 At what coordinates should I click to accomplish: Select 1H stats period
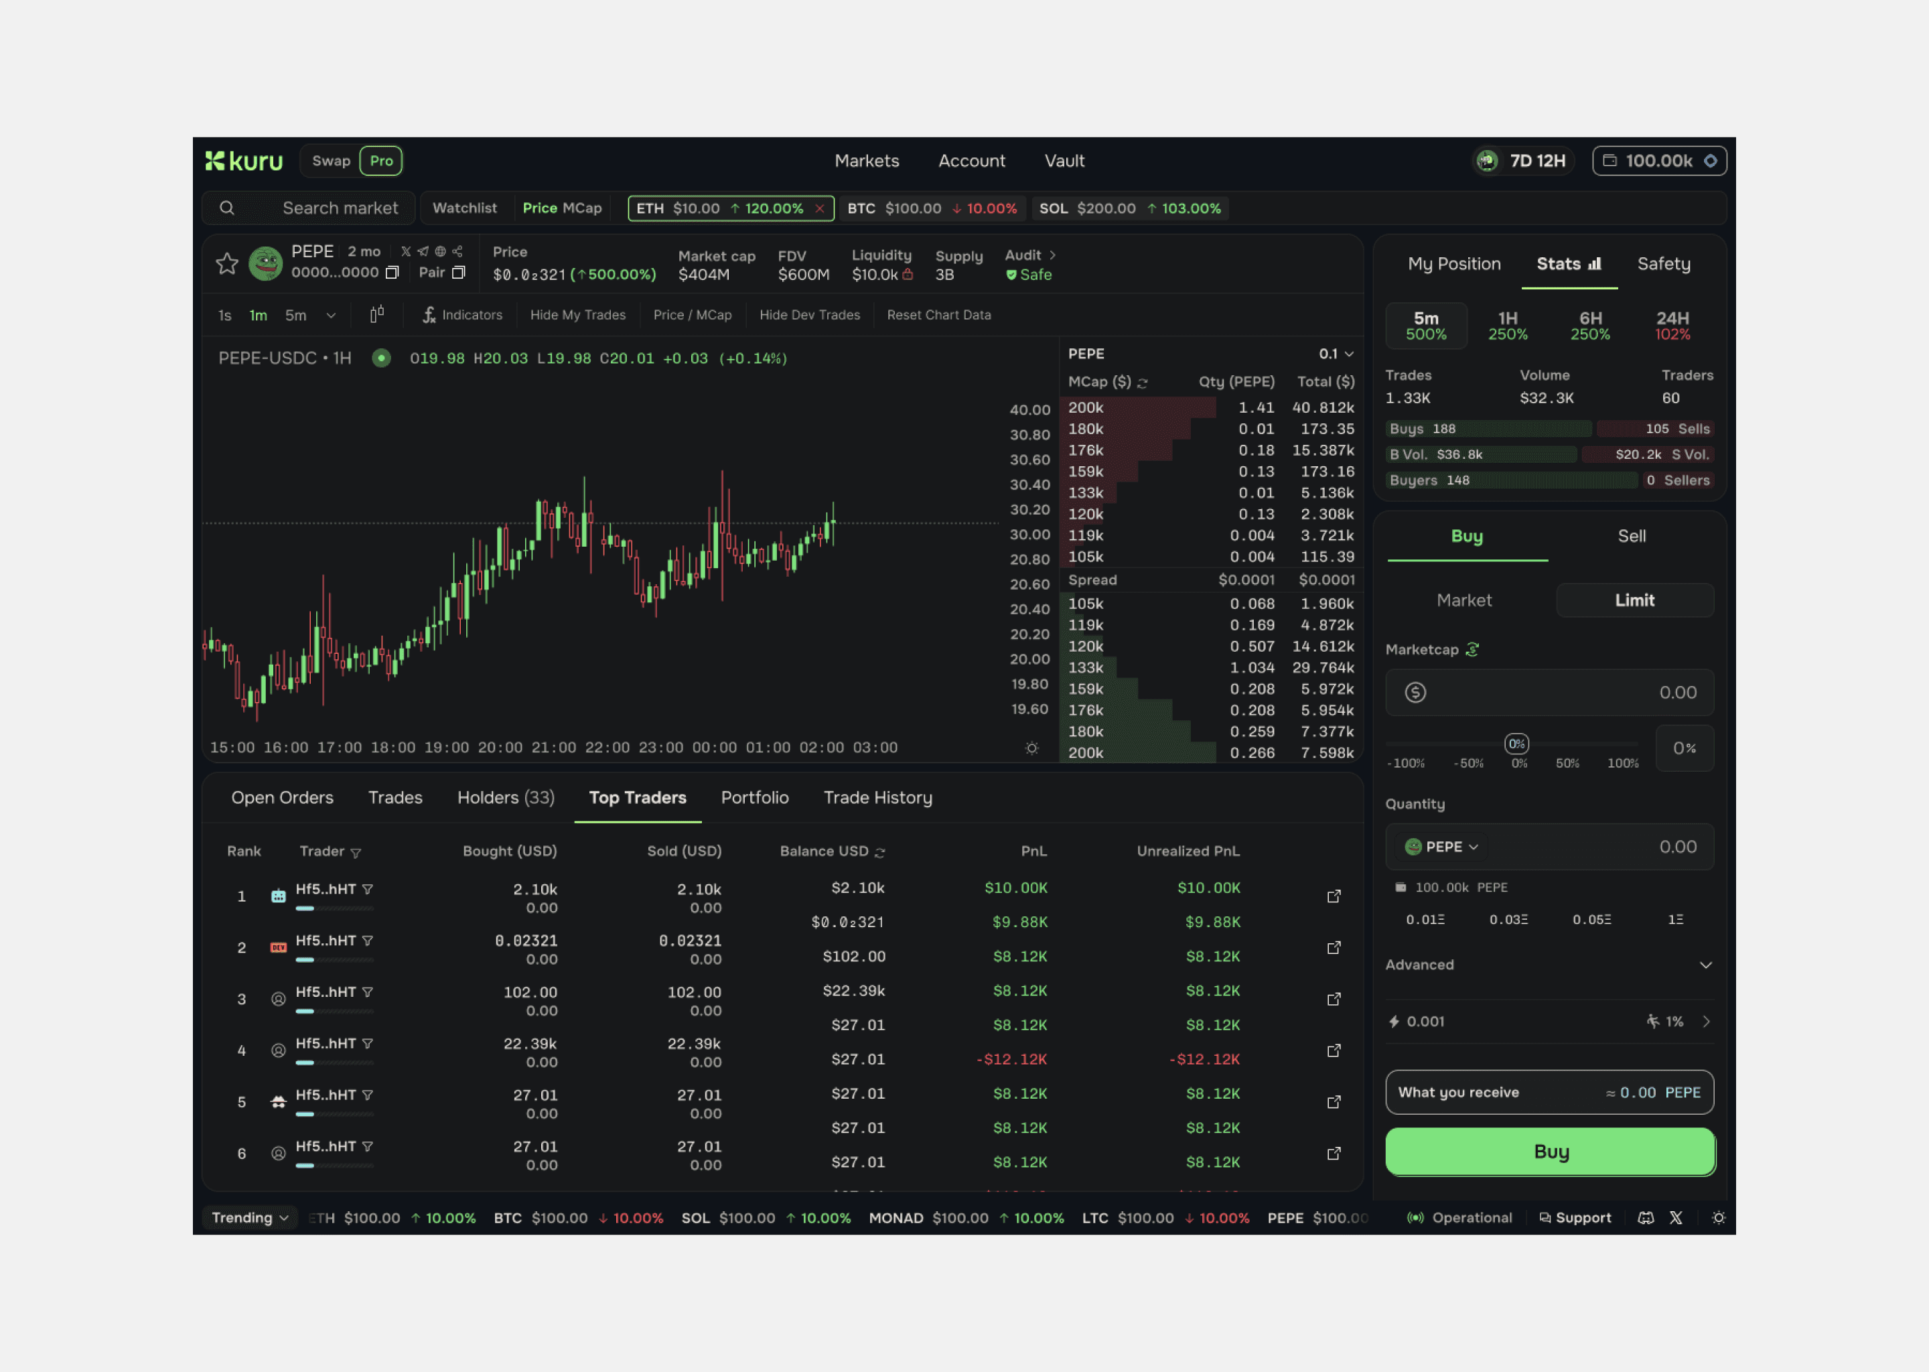(x=1508, y=326)
